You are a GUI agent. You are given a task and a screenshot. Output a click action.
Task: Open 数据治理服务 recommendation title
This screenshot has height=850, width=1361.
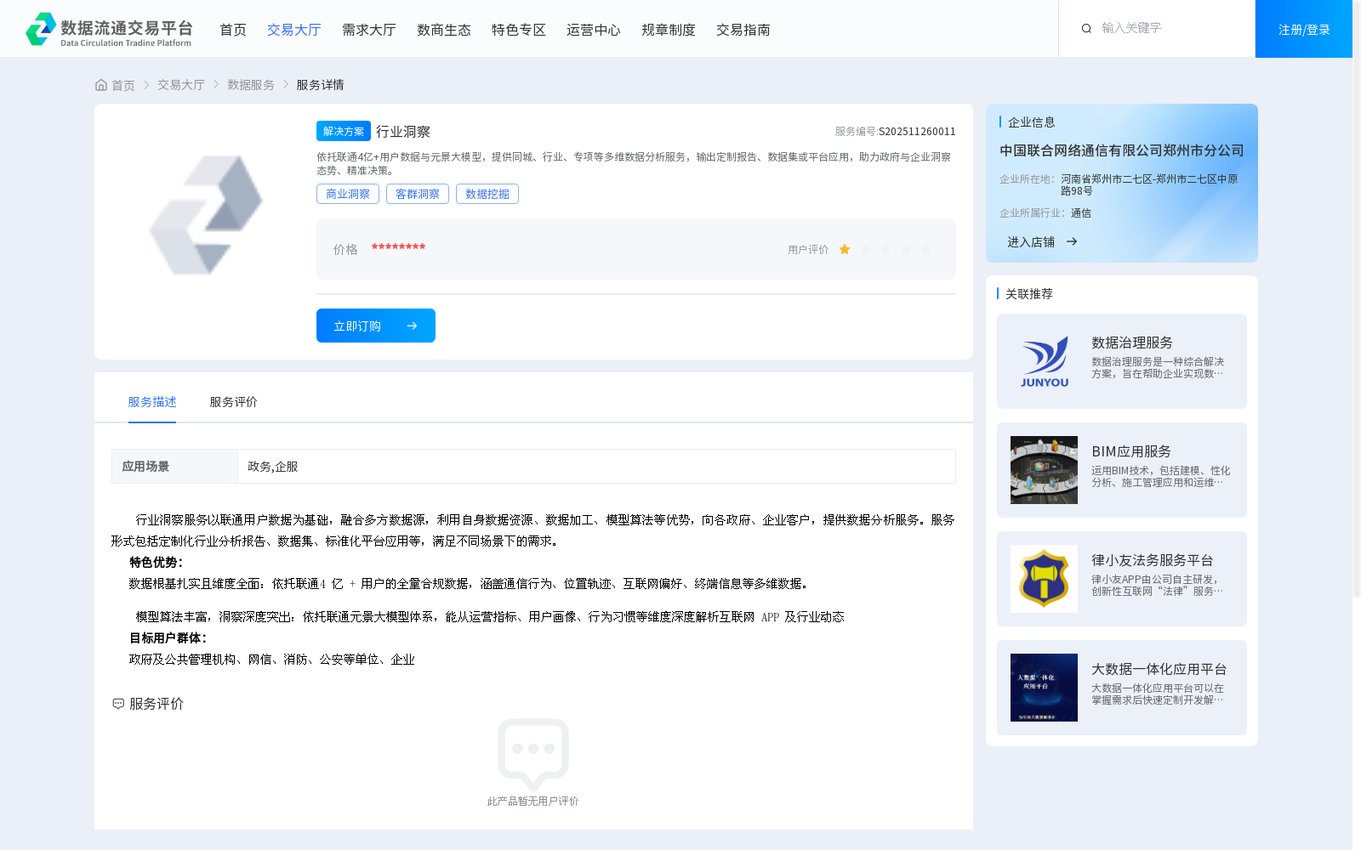point(1132,343)
